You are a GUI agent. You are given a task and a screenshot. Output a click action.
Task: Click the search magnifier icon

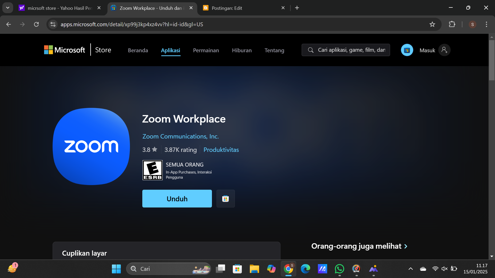click(x=311, y=50)
